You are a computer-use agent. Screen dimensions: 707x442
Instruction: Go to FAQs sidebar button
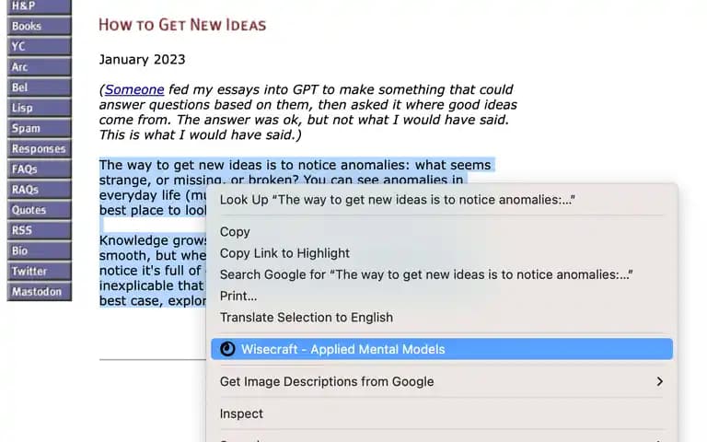point(40,169)
